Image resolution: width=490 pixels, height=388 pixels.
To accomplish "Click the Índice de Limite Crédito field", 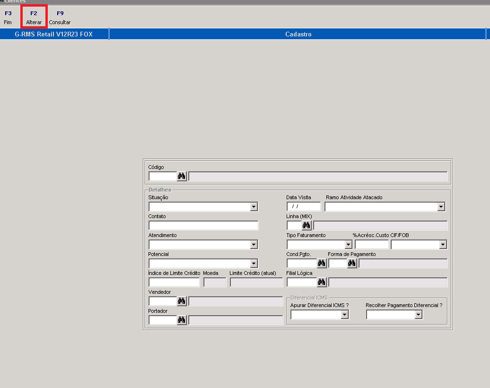I will 174,282.
